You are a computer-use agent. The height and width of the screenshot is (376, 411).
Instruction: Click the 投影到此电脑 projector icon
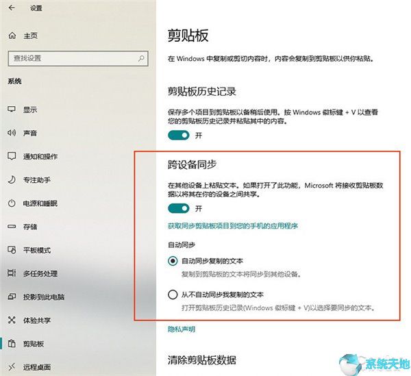coord(12,297)
